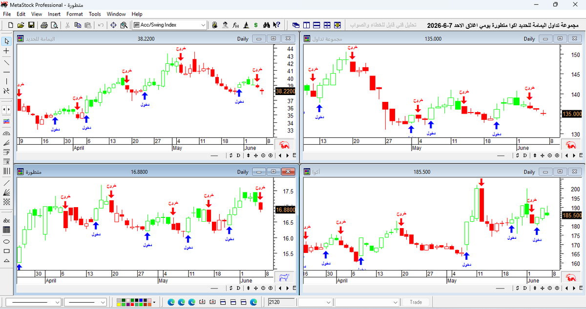Select the rectangle drawing tool
586x309 pixels.
(6, 251)
